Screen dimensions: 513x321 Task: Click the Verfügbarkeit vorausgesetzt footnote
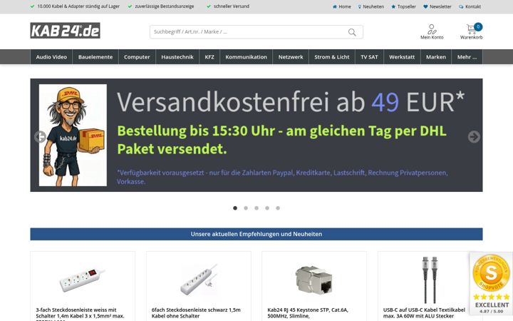pos(282,177)
